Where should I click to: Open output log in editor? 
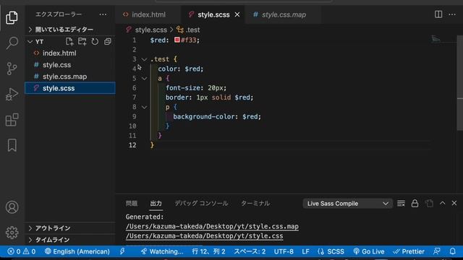429,204
